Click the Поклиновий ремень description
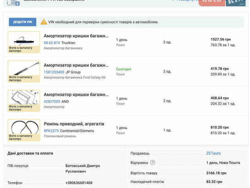Viewport: 250px width, 188px height. (x=60, y=136)
